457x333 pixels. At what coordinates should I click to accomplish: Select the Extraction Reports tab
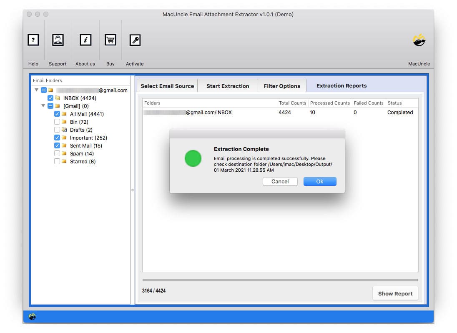pyautogui.click(x=341, y=86)
